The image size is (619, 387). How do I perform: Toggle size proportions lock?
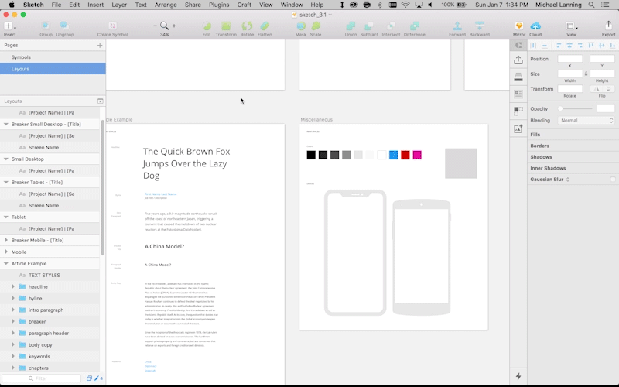(586, 74)
